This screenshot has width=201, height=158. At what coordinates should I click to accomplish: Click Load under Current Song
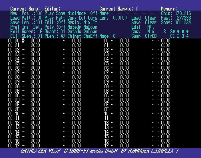coord(15,18)
